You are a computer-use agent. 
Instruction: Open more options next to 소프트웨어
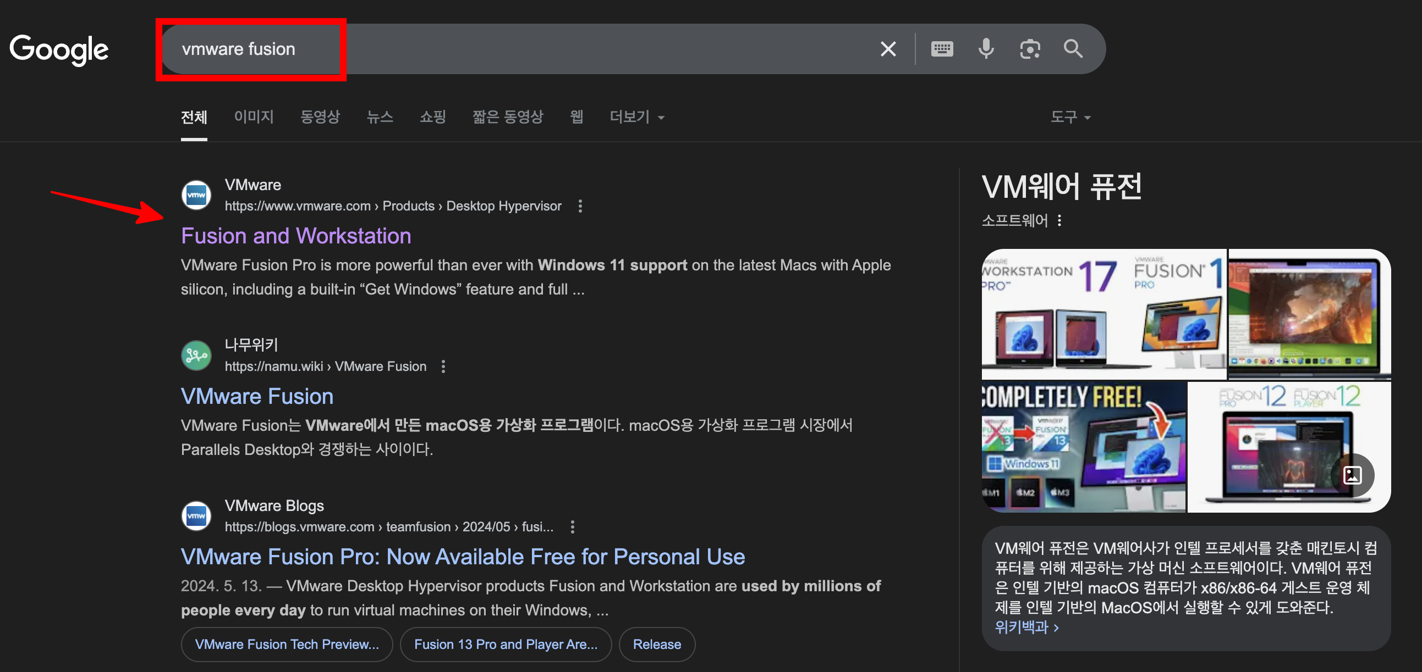click(x=1059, y=221)
